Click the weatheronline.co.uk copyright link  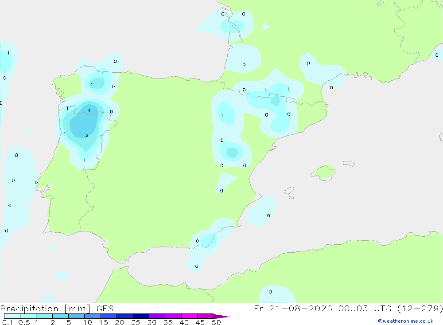[x=406, y=321]
